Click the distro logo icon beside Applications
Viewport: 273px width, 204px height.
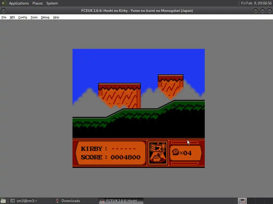coord(4,3)
